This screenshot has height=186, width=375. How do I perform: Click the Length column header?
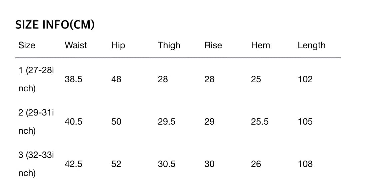(x=311, y=45)
